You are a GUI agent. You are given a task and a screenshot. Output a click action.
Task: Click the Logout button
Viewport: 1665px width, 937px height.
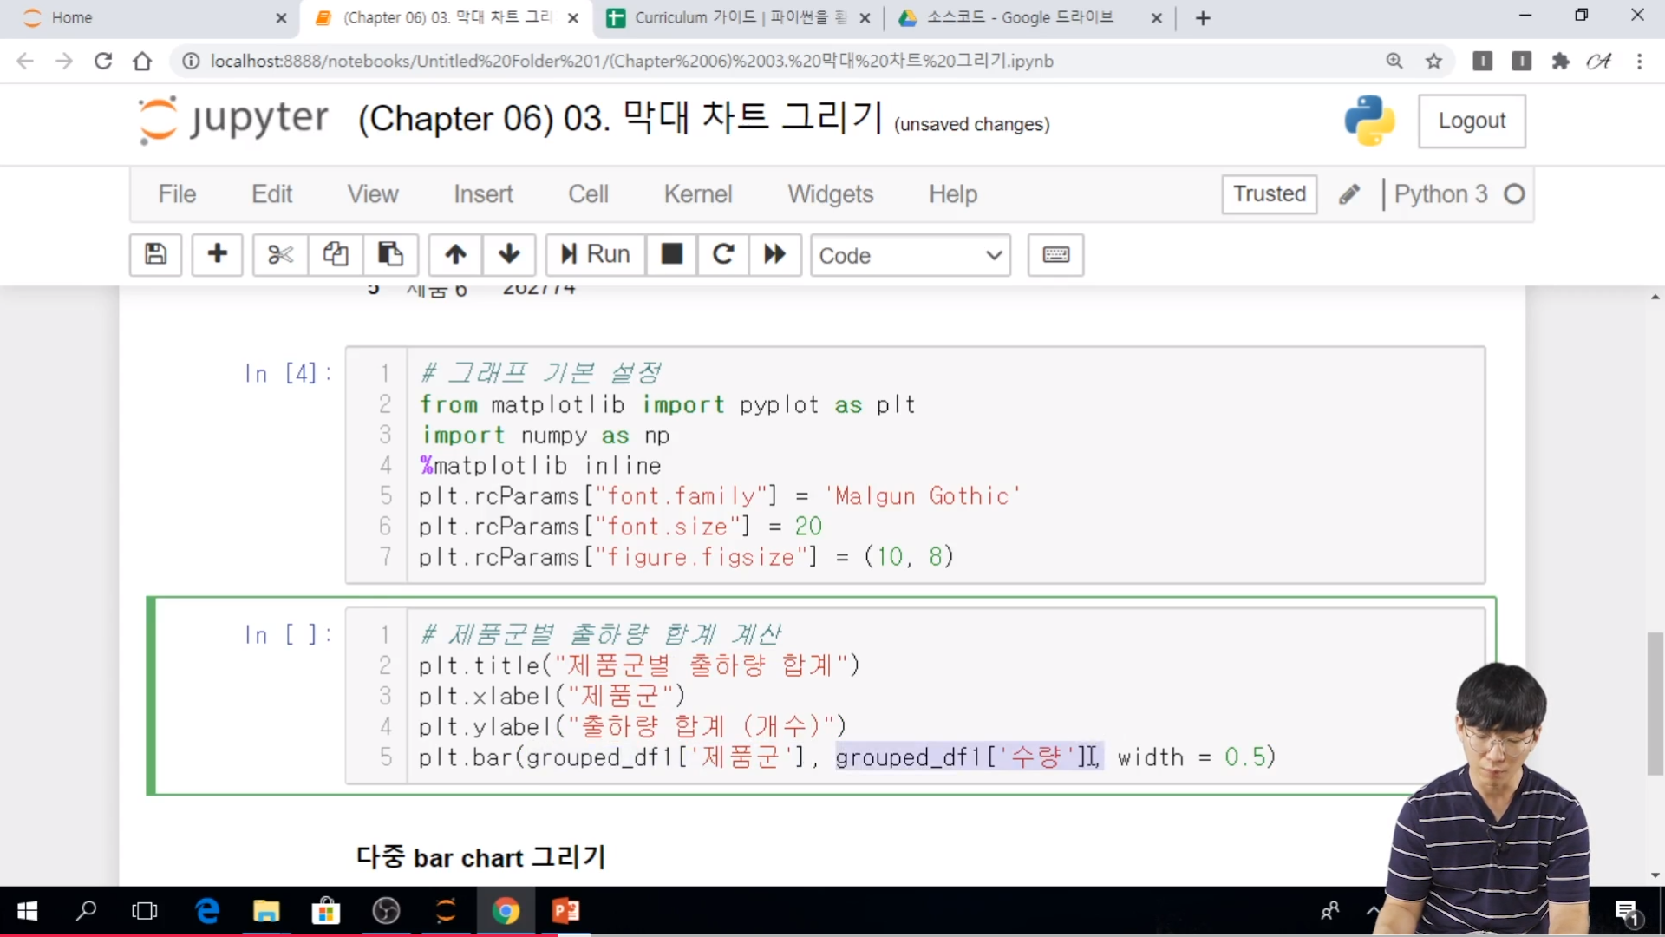pyautogui.click(x=1472, y=121)
